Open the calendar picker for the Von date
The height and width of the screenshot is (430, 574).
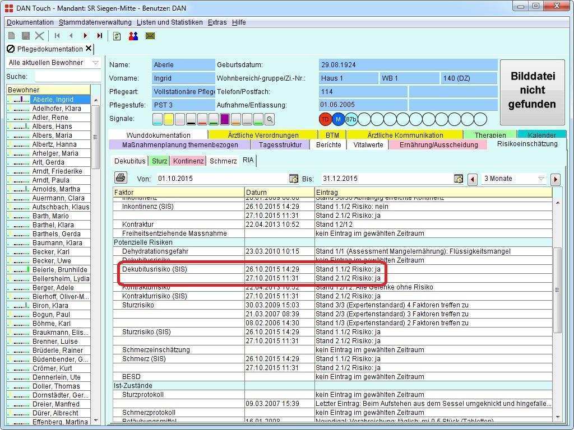coord(293,179)
